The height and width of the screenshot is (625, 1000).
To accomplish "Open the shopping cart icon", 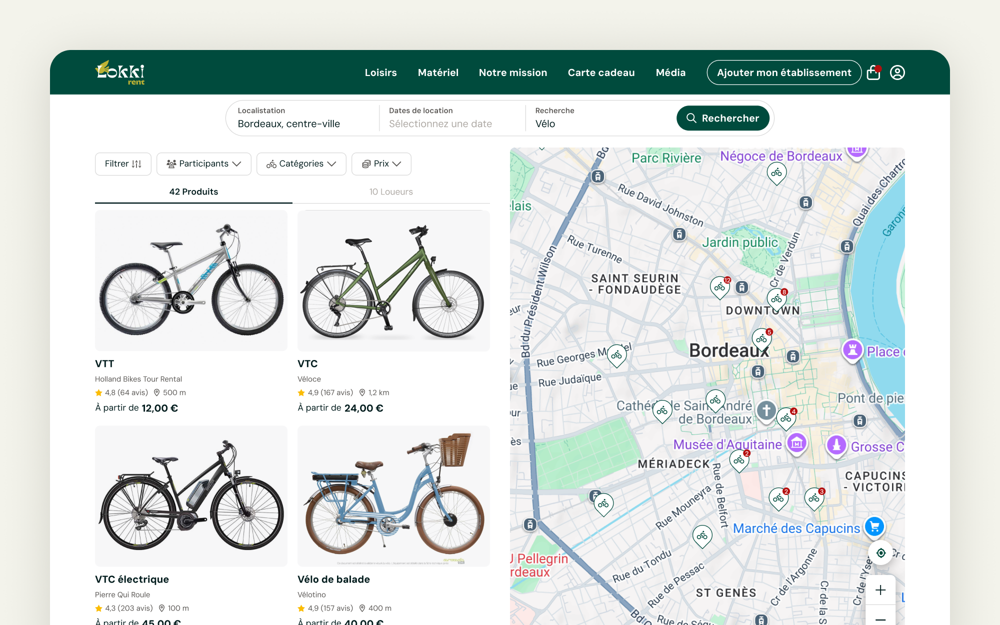I will click(873, 72).
